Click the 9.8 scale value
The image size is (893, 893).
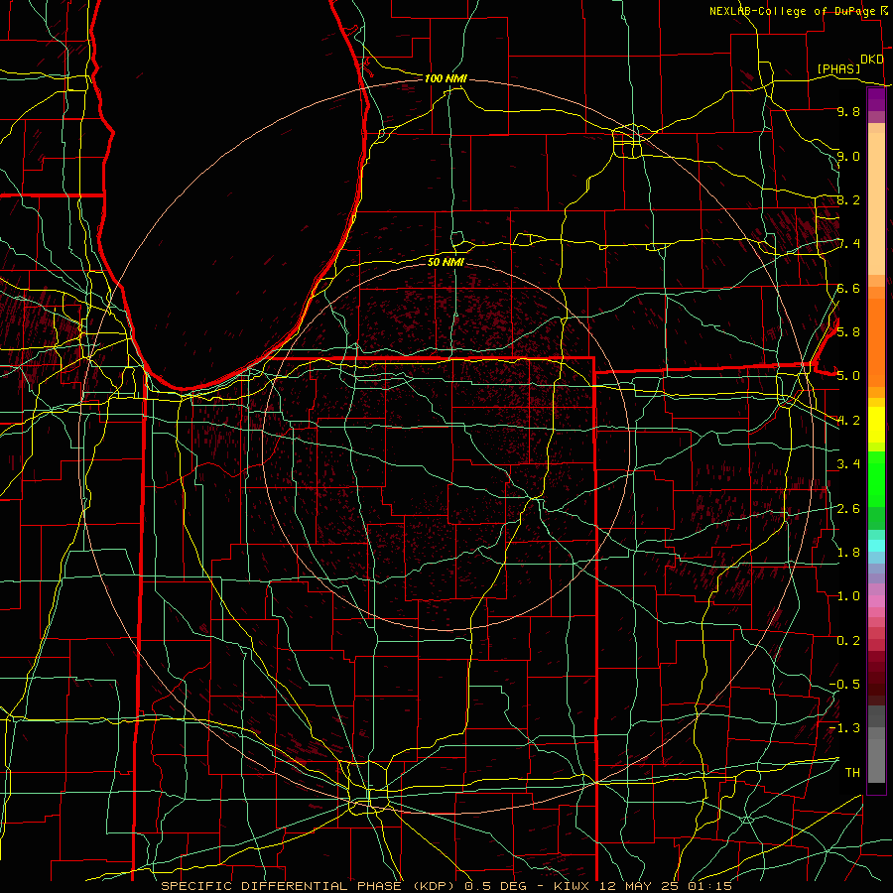pos(848,111)
